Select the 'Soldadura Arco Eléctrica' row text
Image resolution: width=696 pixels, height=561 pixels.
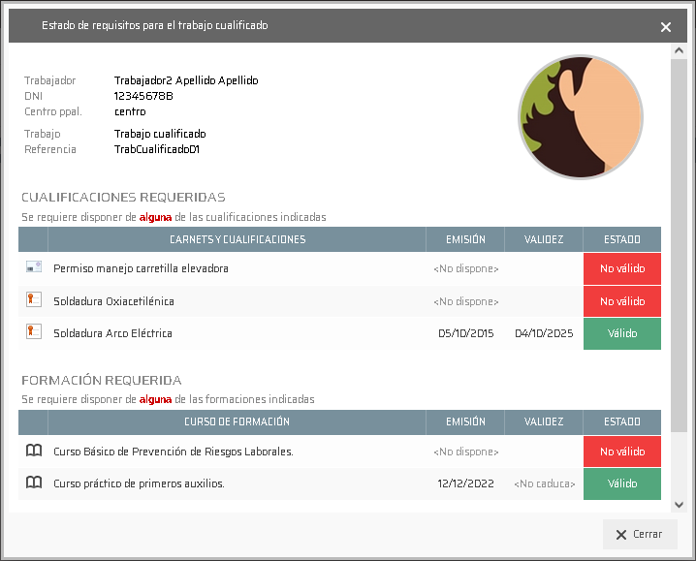112,333
